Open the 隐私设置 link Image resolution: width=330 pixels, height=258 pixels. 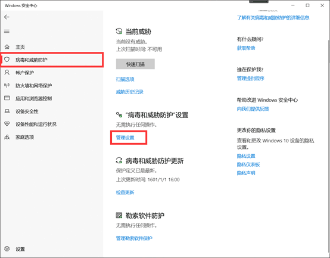tap(246, 156)
